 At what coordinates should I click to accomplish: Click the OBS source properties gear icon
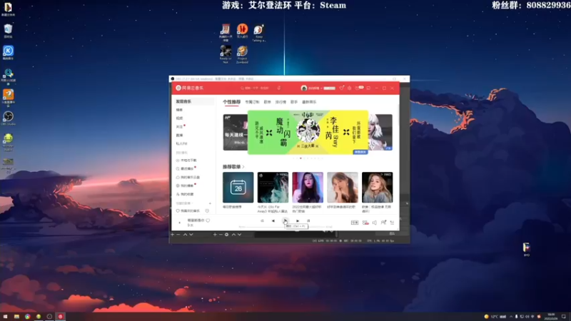point(226,235)
